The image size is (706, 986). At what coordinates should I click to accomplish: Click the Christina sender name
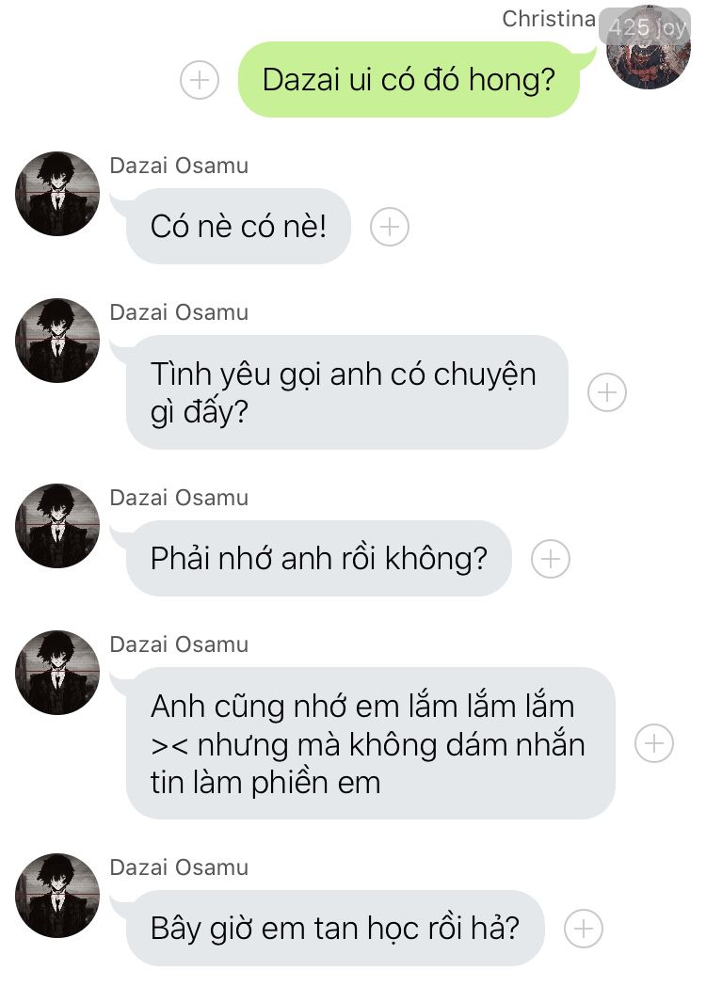549,19
